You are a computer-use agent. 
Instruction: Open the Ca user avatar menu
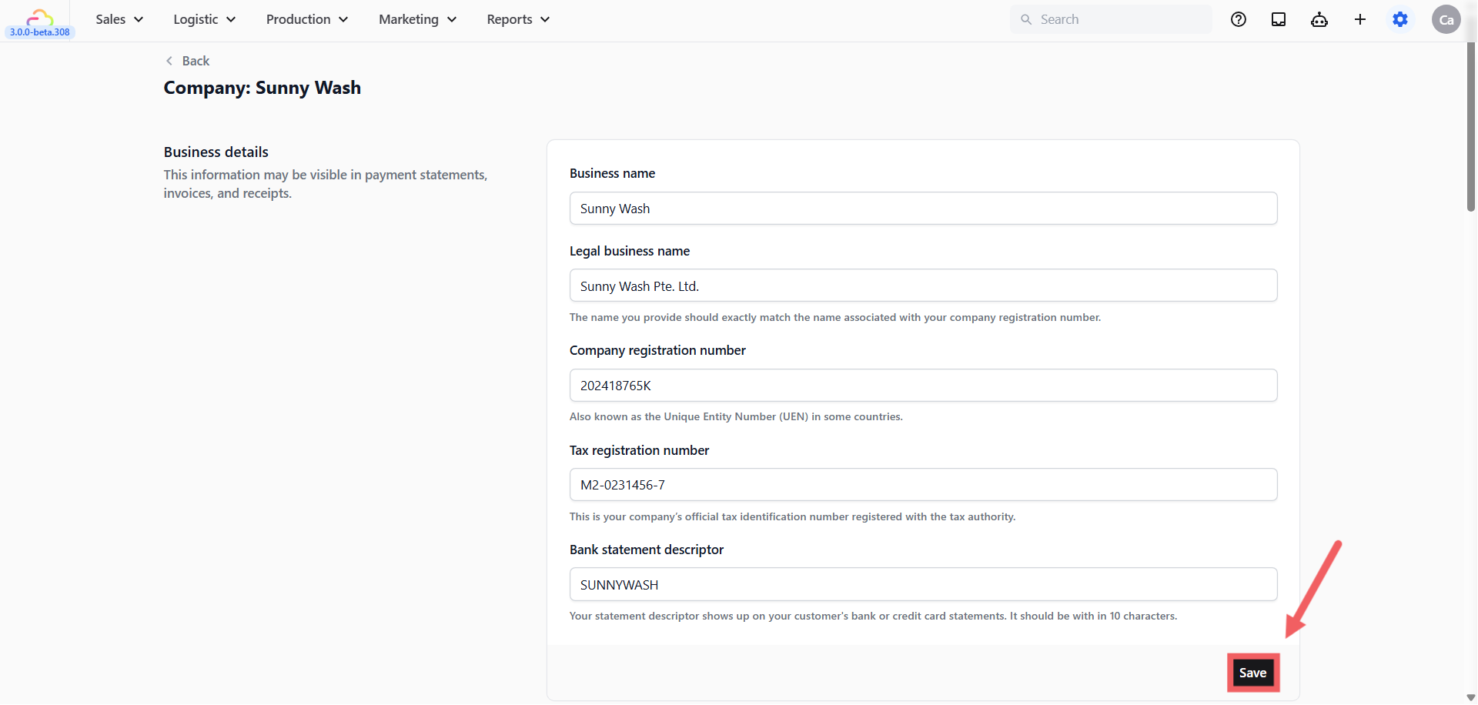(1446, 19)
